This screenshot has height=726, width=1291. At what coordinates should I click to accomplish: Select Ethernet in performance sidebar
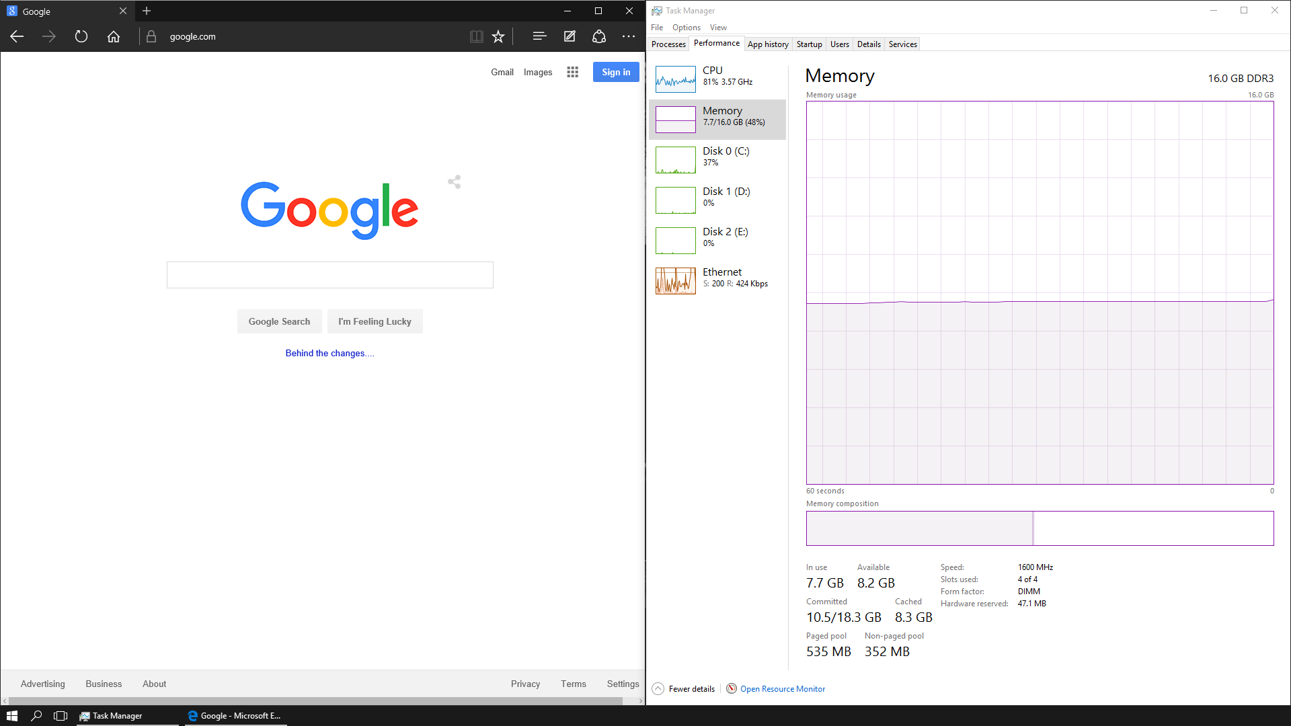pyautogui.click(x=717, y=280)
